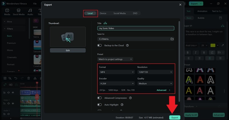The height and width of the screenshot is (120, 229).
Task: Click the green Export button at bottom
Action: click(x=175, y=117)
